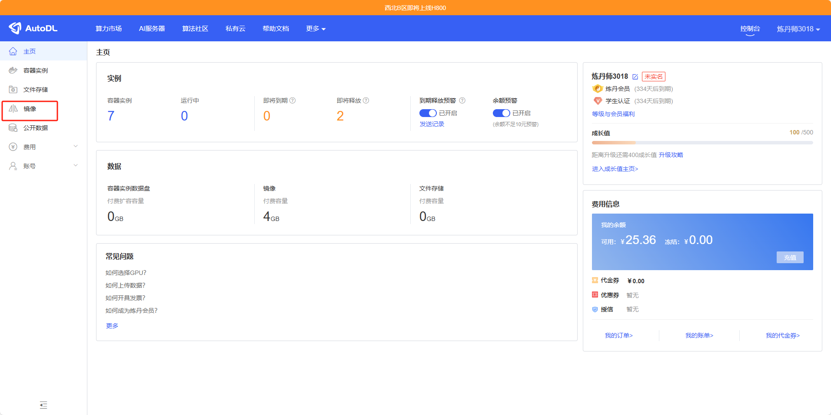Click the edit username pencil icon
This screenshot has width=831, height=415.
point(635,77)
